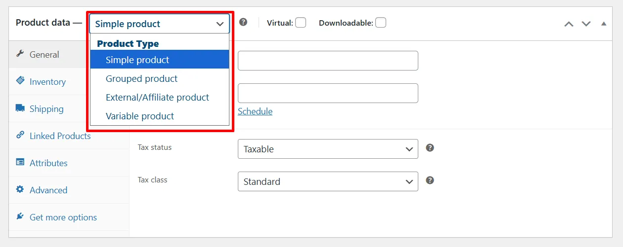Click the Get more options plug icon
The height and width of the screenshot is (247, 623).
coord(20,216)
